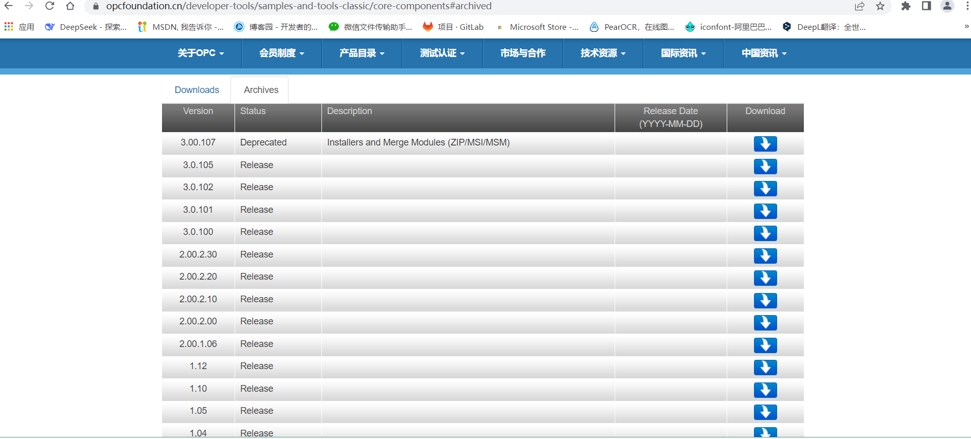Viewport: 971px width, 439px height.
Task: Go back to previous page
Action: click(x=9, y=6)
